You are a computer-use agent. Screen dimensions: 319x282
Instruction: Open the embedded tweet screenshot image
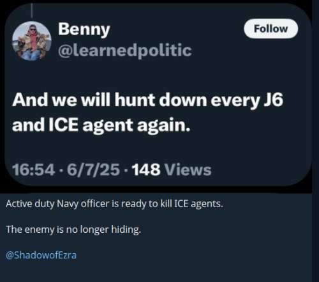158,95
